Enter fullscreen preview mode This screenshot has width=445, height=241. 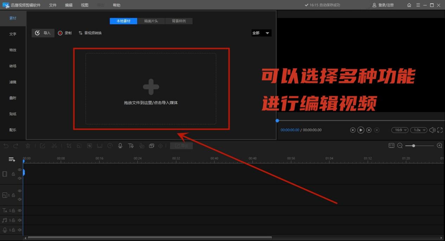coord(440,130)
